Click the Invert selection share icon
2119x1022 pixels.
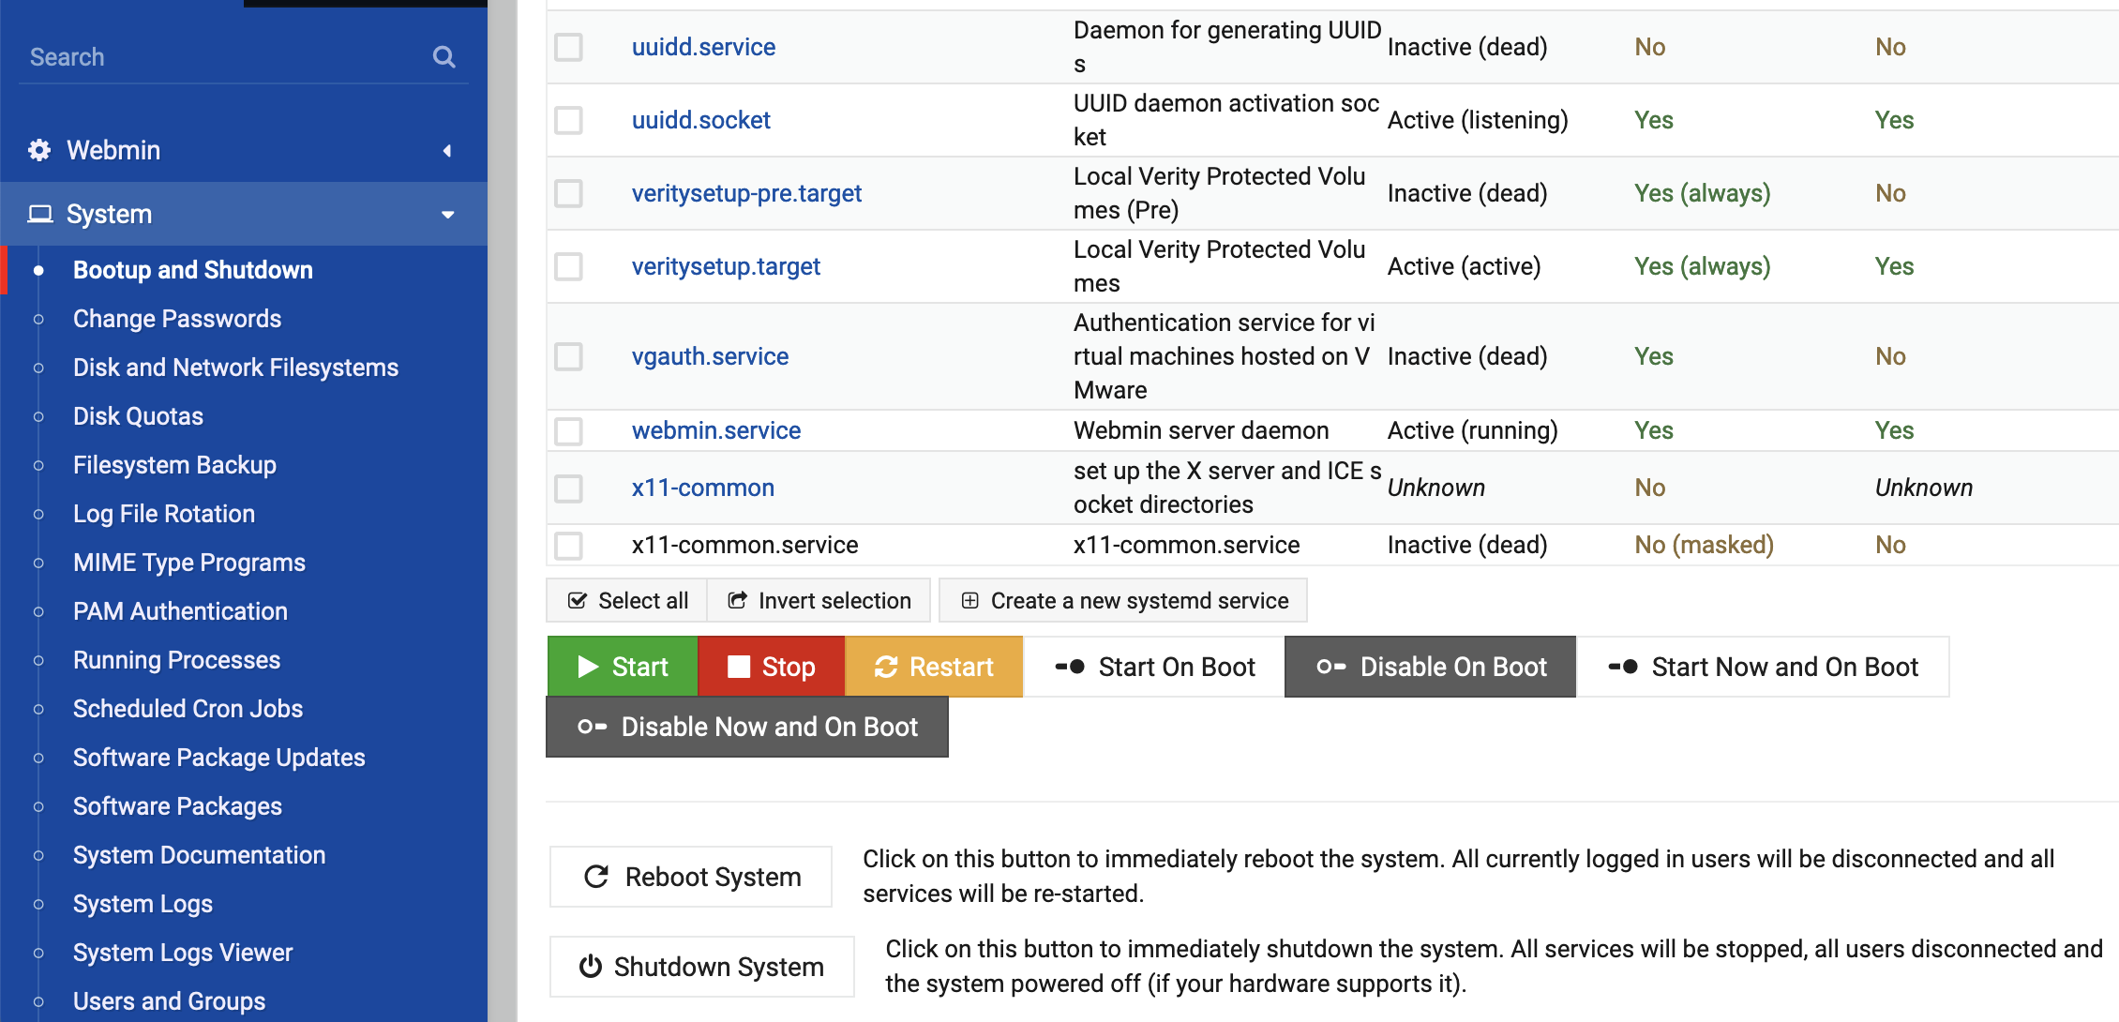click(x=738, y=601)
